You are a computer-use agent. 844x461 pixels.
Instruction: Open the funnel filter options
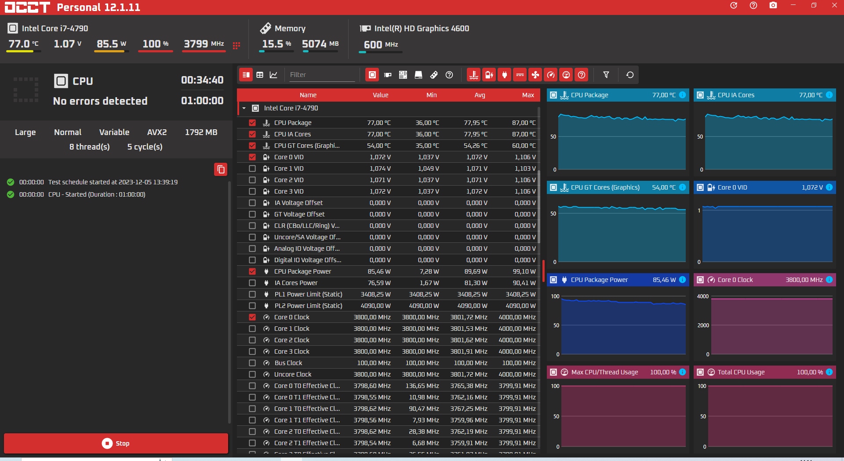pos(606,75)
